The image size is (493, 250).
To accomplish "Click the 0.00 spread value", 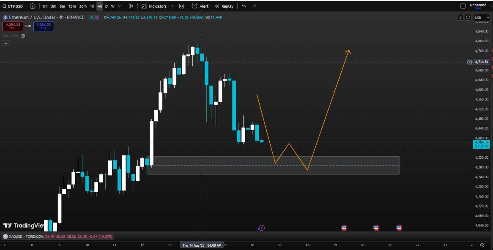I will 28,26.
